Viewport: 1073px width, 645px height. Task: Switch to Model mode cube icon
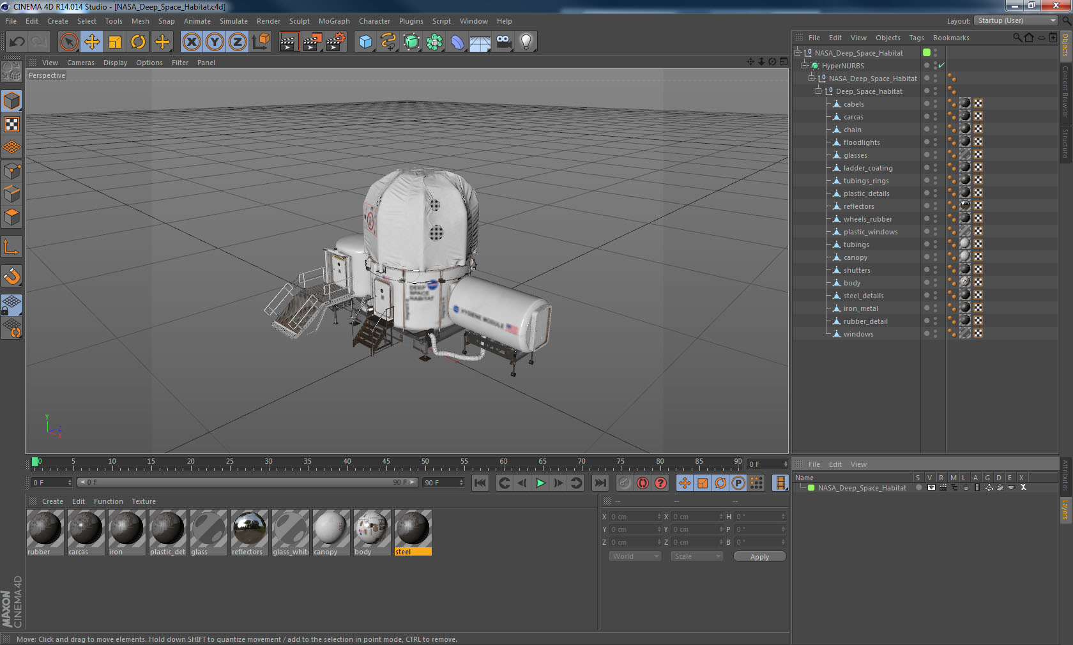[x=12, y=101]
